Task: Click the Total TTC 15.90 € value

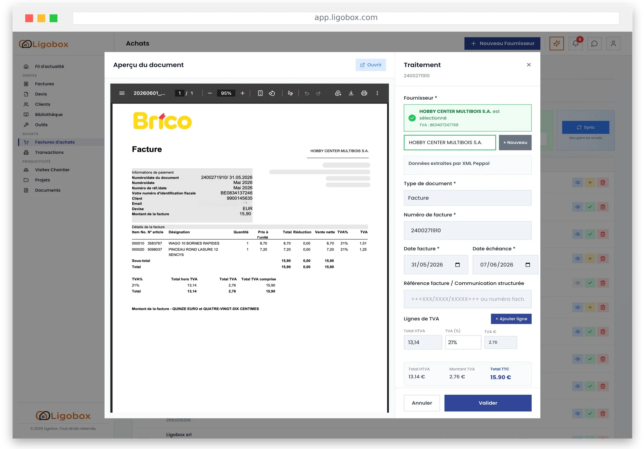Action: [x=500, y=377]
